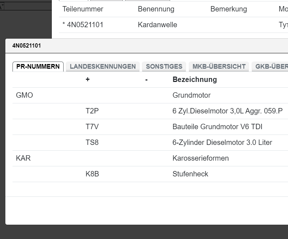
Task: Click the Bemerkung column header
Action: tap(228, 9)
